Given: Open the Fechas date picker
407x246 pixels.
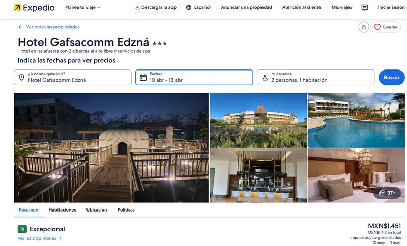Looking at the screenshot, I should point(194,77).
